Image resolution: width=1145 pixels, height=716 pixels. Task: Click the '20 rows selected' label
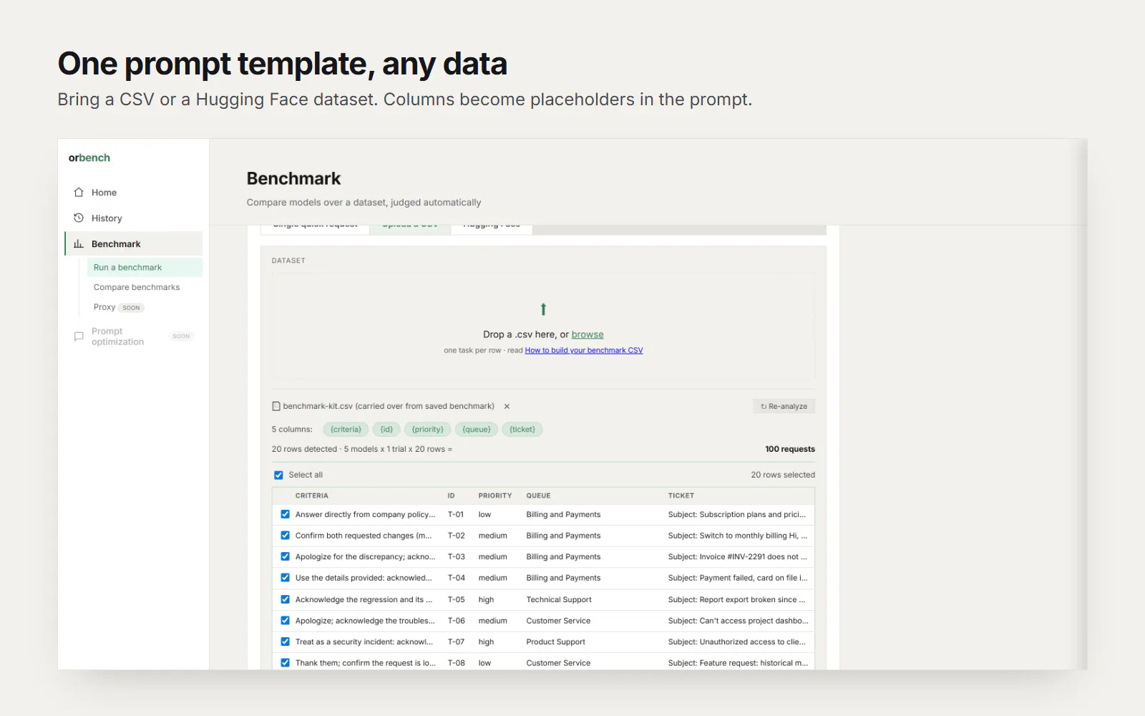pos(783,475)
